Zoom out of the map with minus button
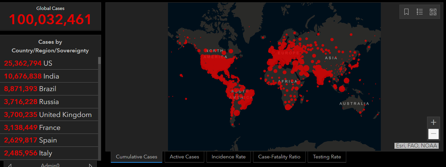The height and width of the screenshot is (167, 446). pos(433,134)
